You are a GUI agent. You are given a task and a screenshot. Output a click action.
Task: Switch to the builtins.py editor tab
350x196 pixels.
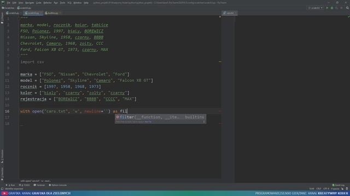tap(52, 13)
